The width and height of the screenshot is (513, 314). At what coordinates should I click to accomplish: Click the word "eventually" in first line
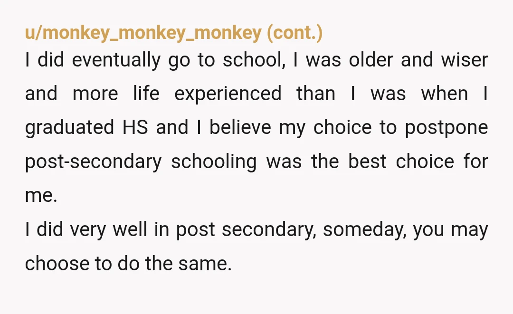pyautogui.click(x=116, y=60)
